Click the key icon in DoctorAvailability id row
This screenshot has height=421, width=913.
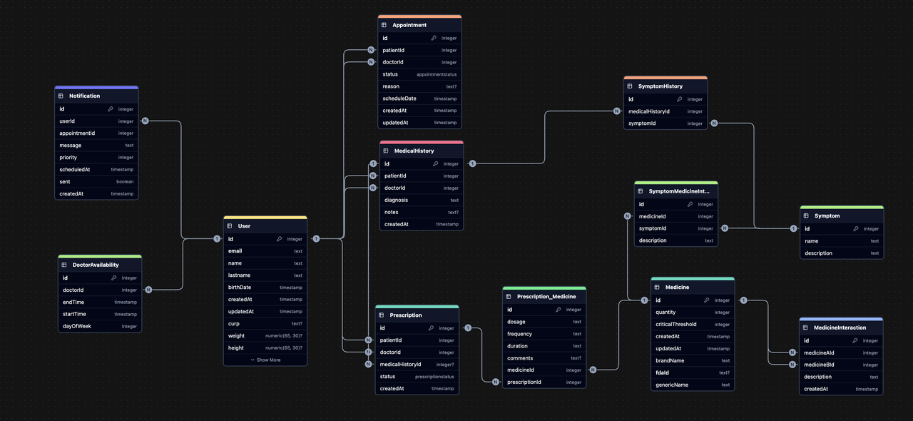pos(114,278)
